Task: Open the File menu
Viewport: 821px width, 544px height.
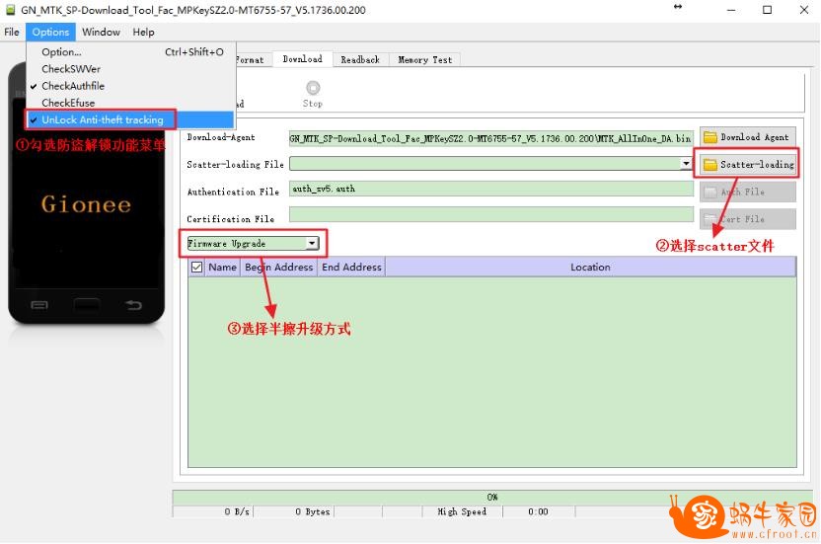Action: [x=12, y=32]
